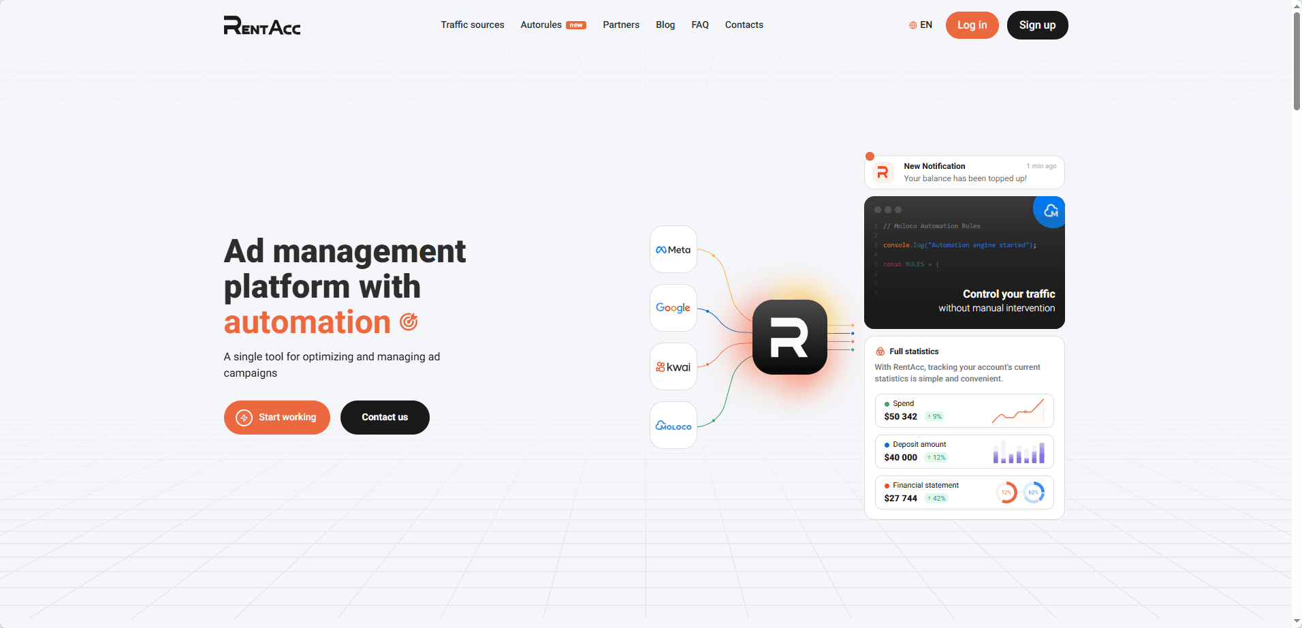
Task: Click the 'Your balance has been topped up!' text
Action: pos(965,178)
